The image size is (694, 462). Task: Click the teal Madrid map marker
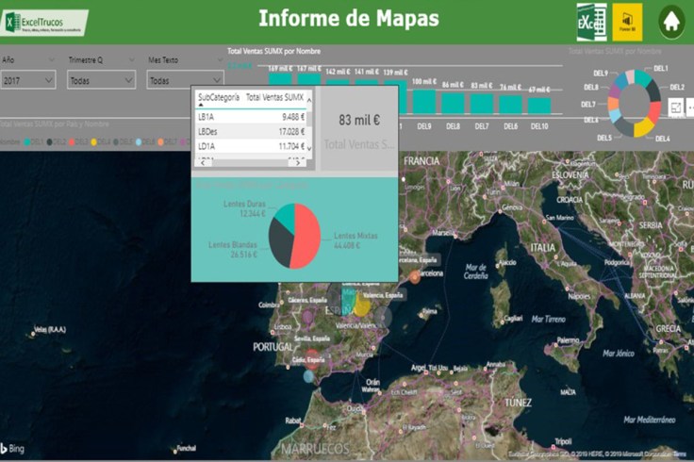[x=349, y=302]
